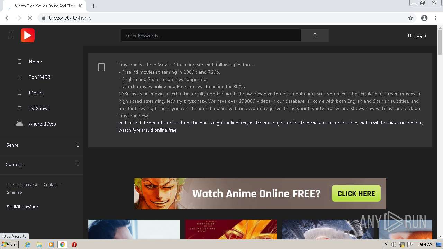Open the Contact link
443x249 pixels.
point(51,185)
